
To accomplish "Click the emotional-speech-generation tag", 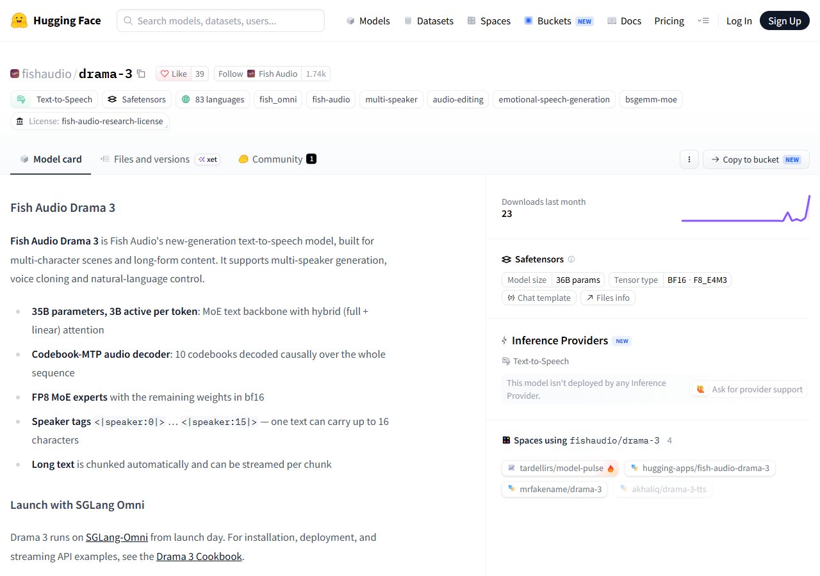I will [x=554, y=99].
